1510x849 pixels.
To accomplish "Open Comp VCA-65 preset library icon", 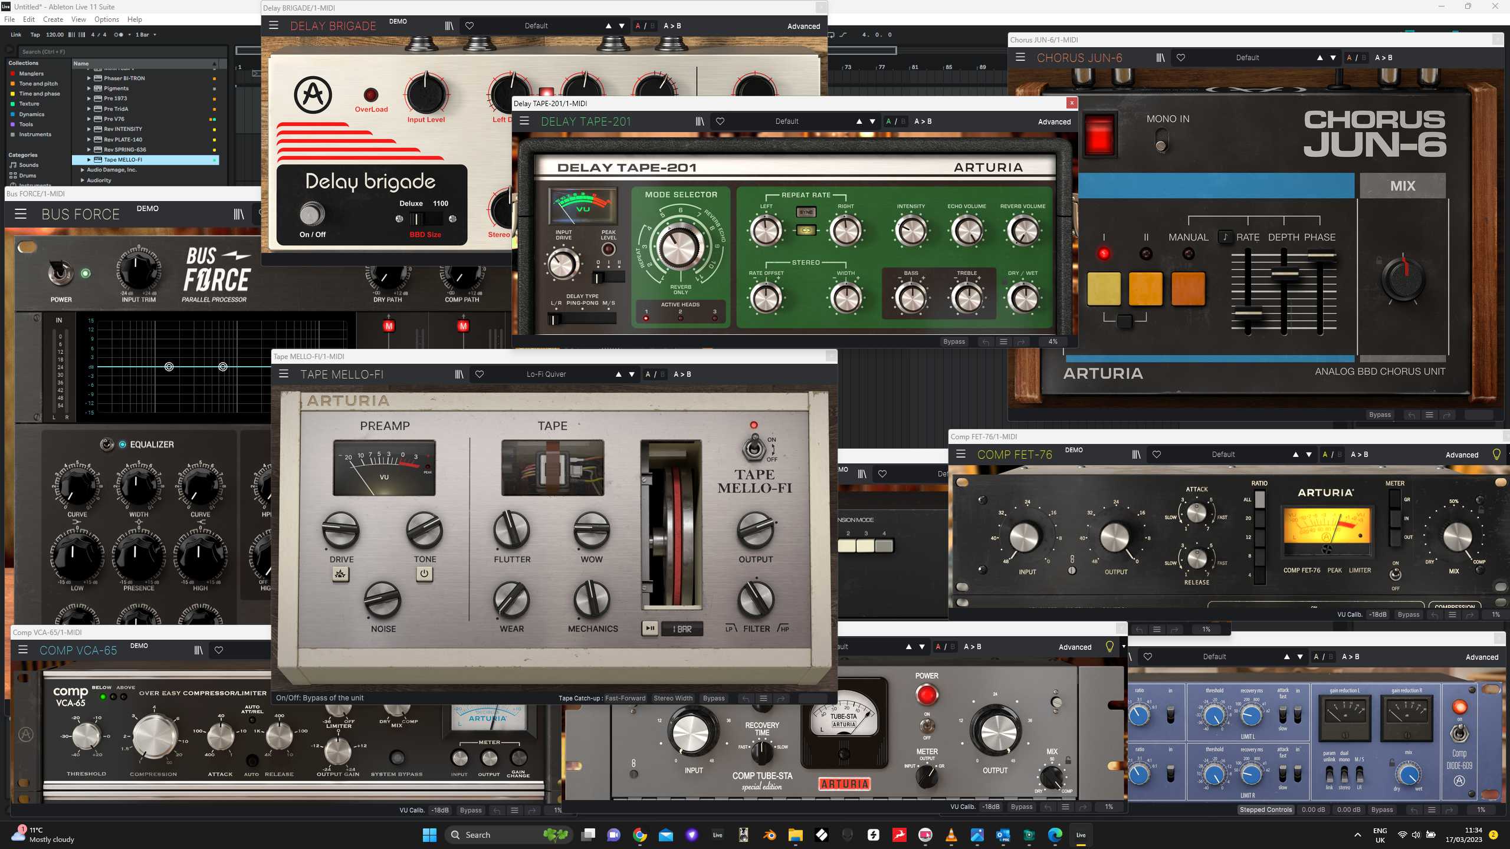I will click(198, 650).
